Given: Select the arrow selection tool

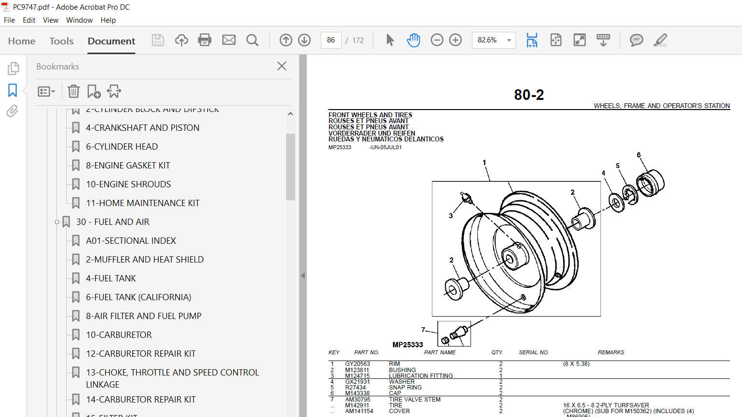Looking at the screenshot, I should coord(390,40).
